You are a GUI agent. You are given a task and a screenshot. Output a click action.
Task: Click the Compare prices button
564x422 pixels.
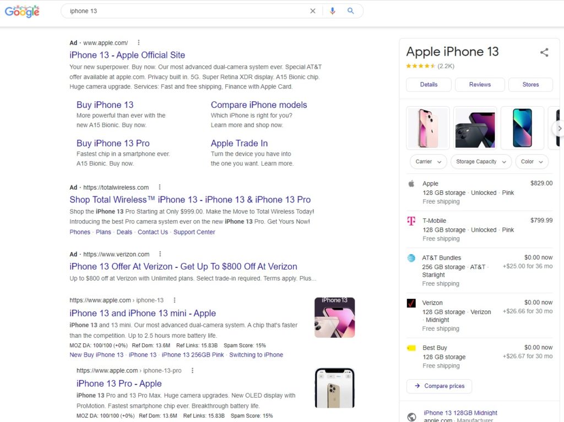pos(439,386)
